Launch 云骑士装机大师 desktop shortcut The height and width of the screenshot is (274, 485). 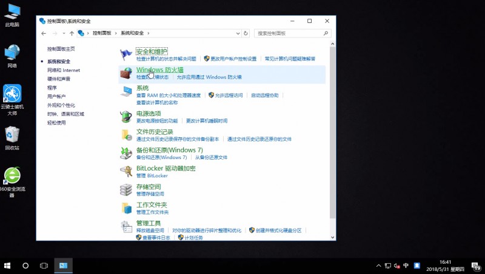coord(12,100)
